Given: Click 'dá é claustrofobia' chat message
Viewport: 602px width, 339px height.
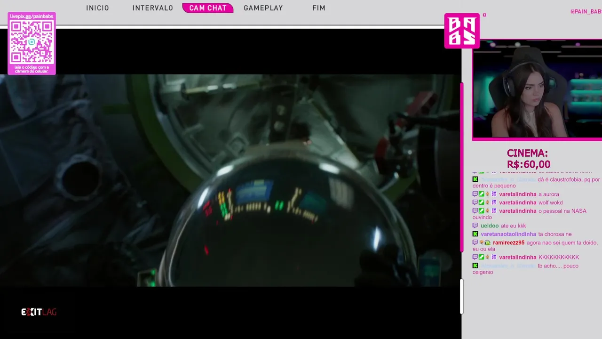Looking at the screenshot, I should pos(536,182).
